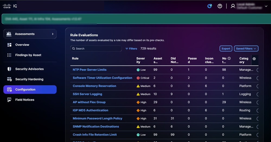Navigate to Security Hardening
This screenshot has height=142, width=271.
coord(29,79)
